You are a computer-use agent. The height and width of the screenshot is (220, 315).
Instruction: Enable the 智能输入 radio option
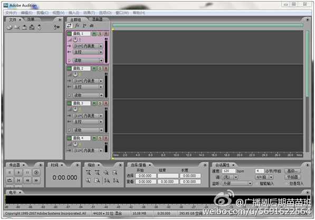click(257, 184)
